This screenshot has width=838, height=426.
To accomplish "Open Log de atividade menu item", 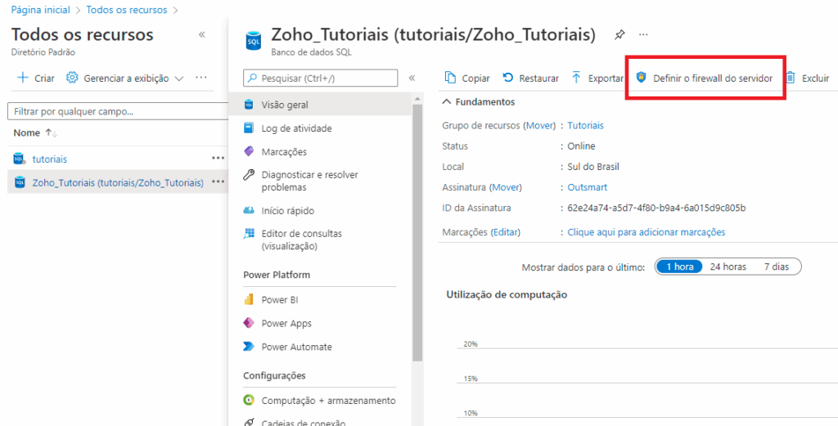I will pos(287,128).
